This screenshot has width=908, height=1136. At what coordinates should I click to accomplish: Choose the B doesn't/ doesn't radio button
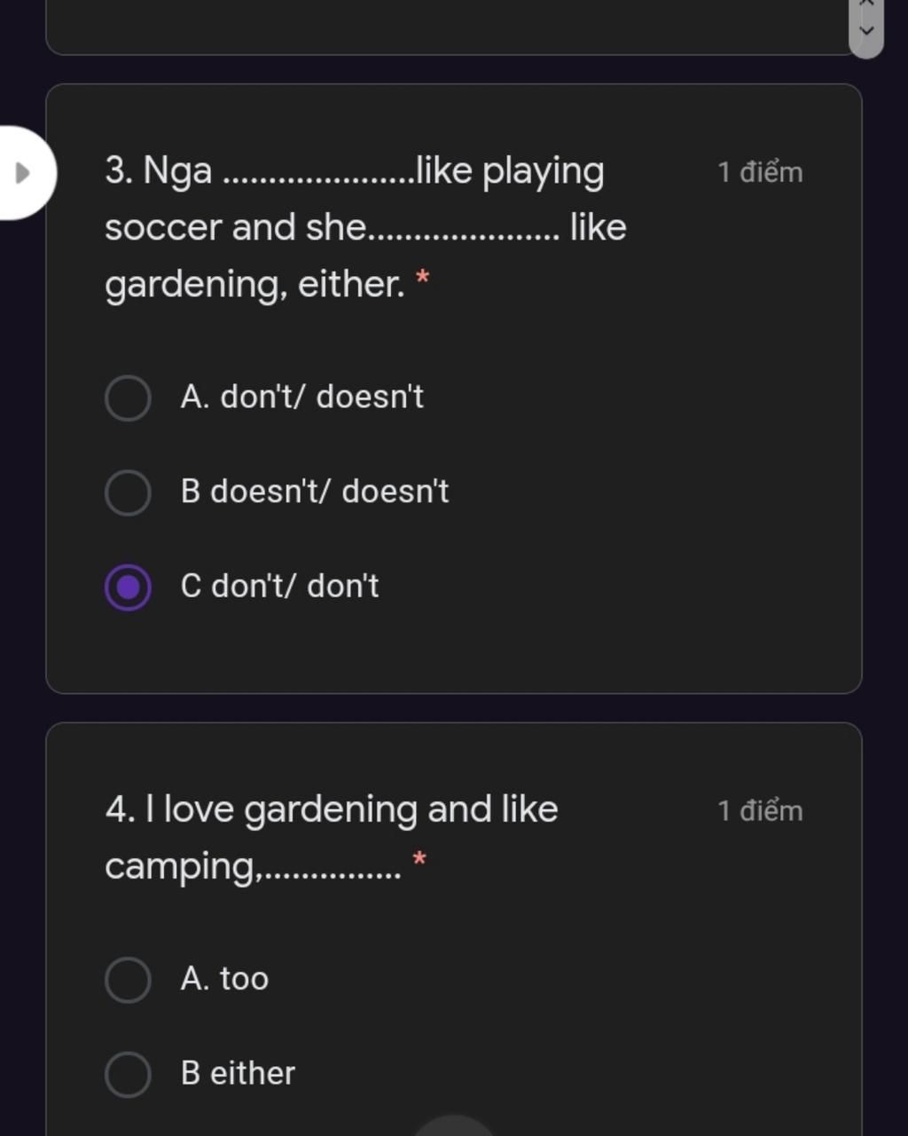point(128,493)
